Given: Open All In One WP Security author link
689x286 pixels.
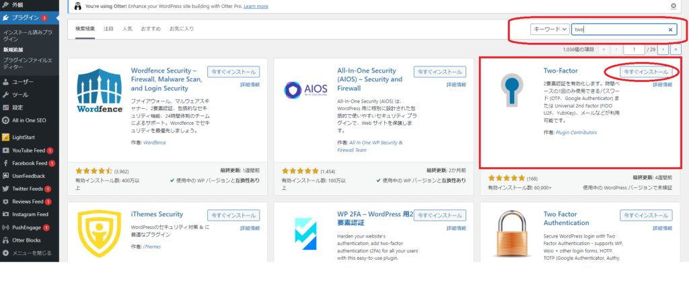Looking at the screenshot, I should click(x=370, y=146).
